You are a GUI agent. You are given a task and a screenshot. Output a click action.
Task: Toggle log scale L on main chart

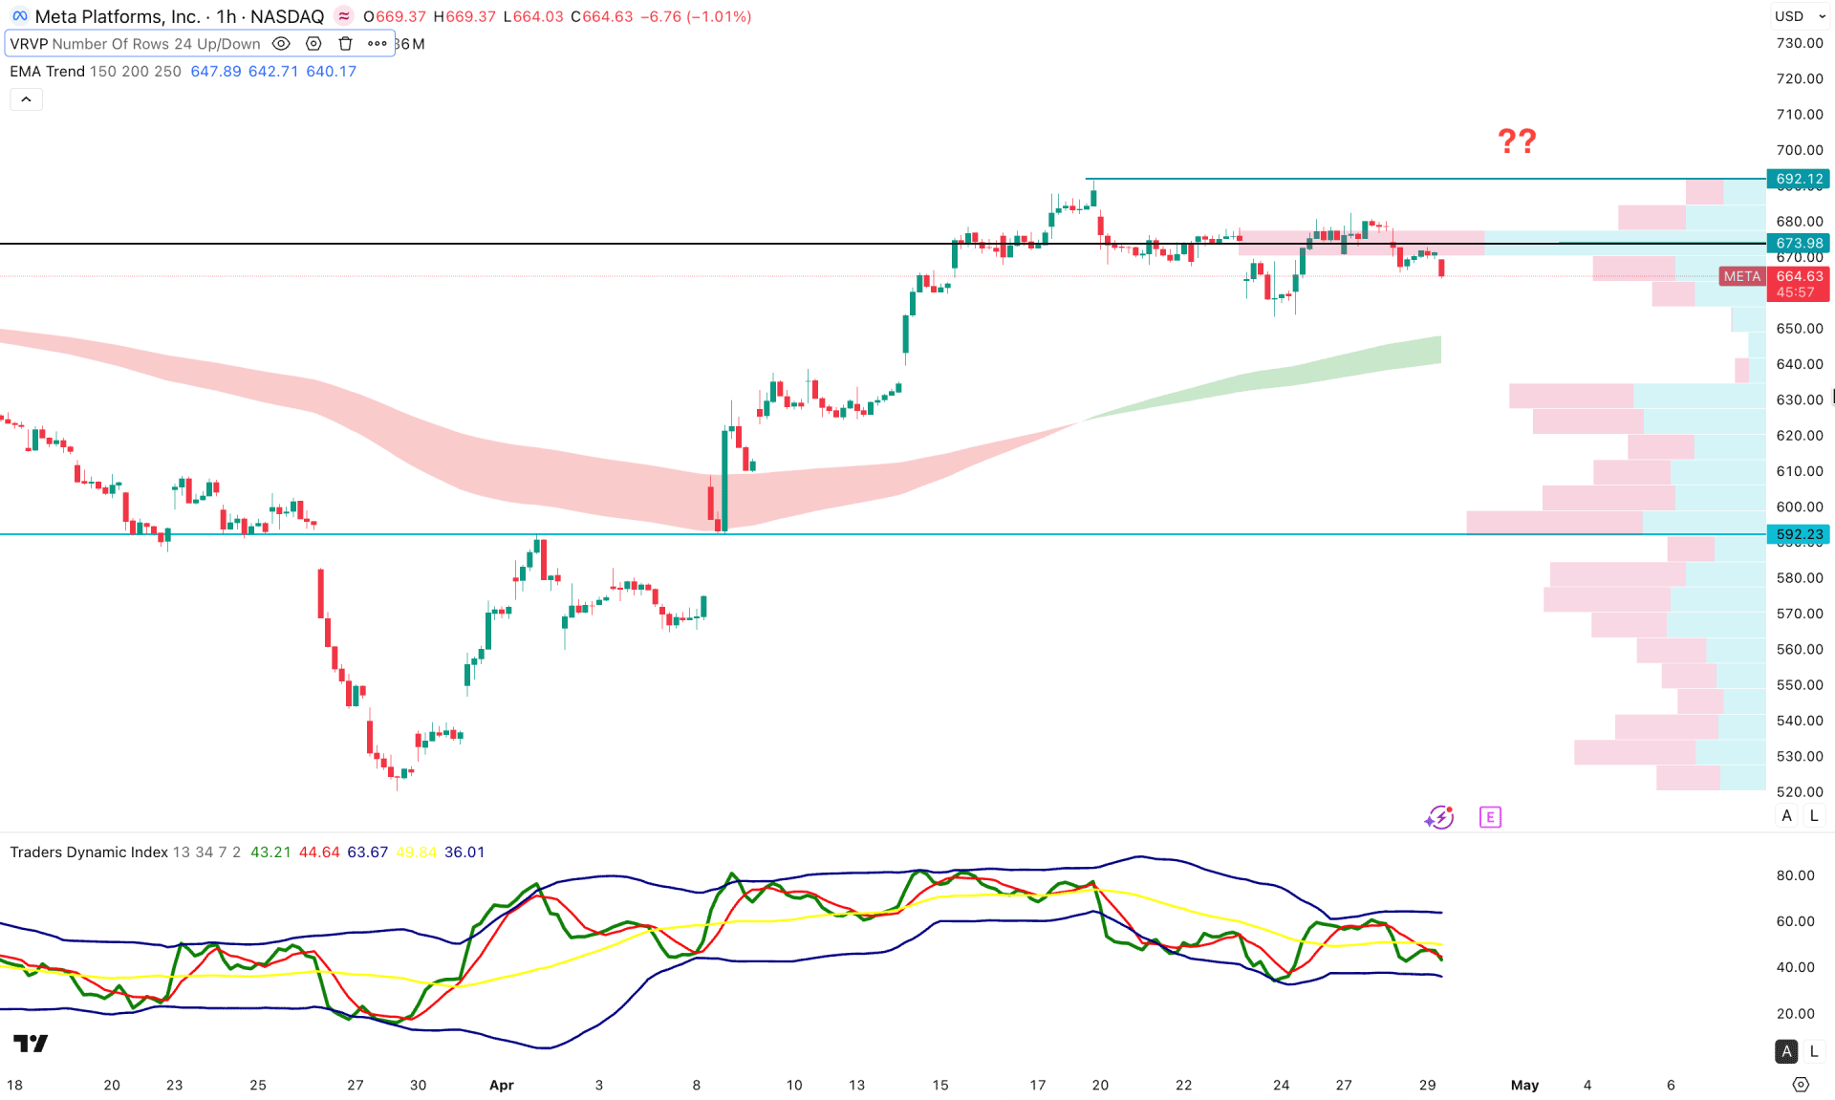tap(1814, 816)
